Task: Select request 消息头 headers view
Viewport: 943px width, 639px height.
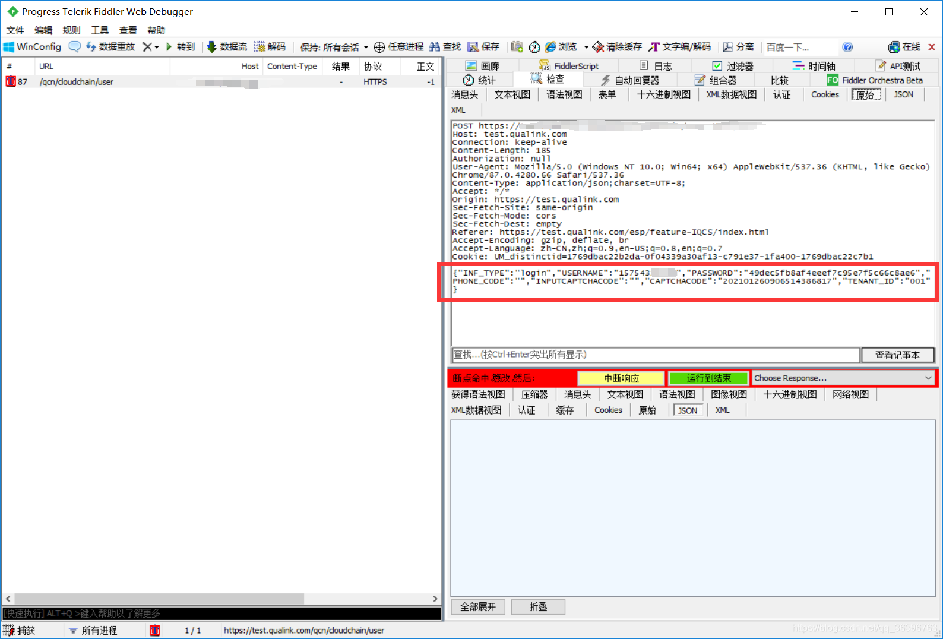Action: [464, 94]
